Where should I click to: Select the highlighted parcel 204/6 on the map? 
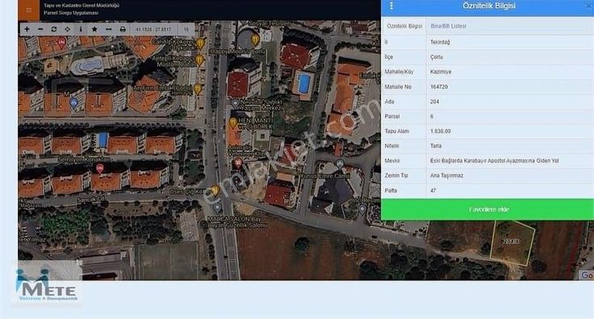pyautogui.click(x=512, y=242)
